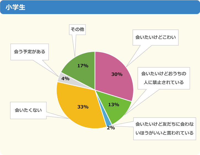
Task: Click the その他 callout label
Action: pyautogui.click(x=77, y=30)
